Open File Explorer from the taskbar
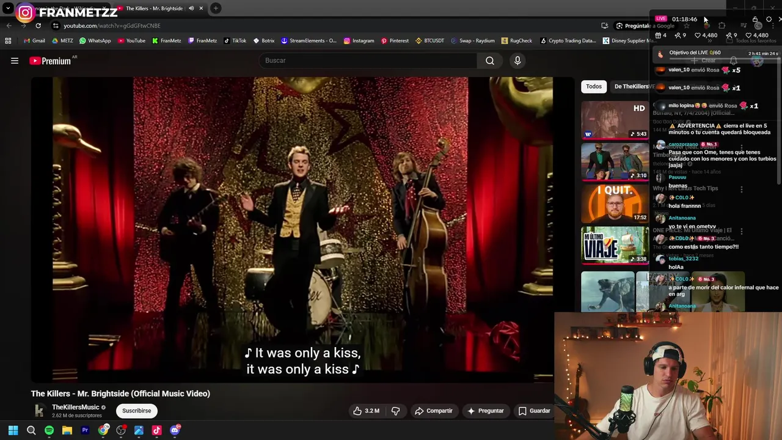Screen dimensions: 782x440 click(67, 430)
